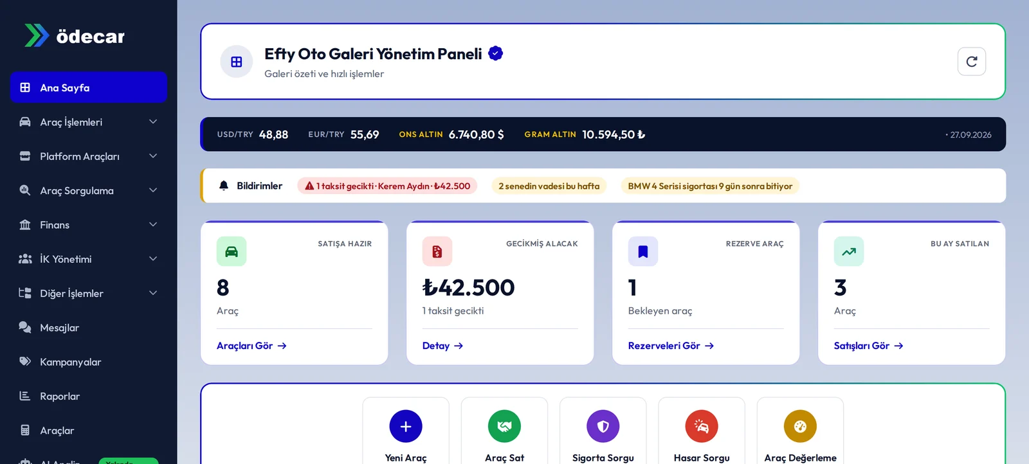Click the bookmark icon on Rezerve Araç card
1029x464 pixels.
643,251
